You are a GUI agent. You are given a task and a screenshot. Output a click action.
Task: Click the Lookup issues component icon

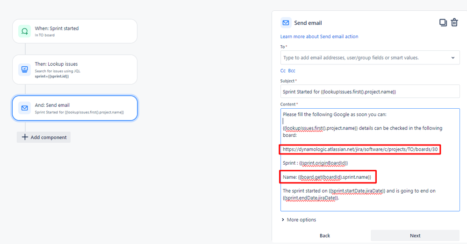pyautogui.click(x=24, y=70)
